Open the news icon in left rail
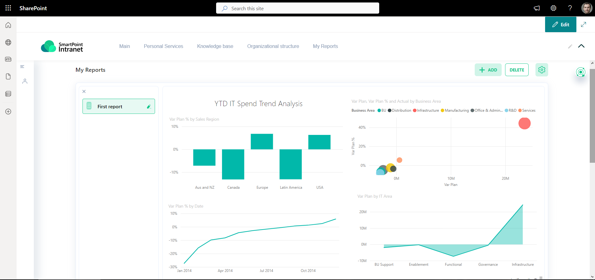 pos(8,59)
